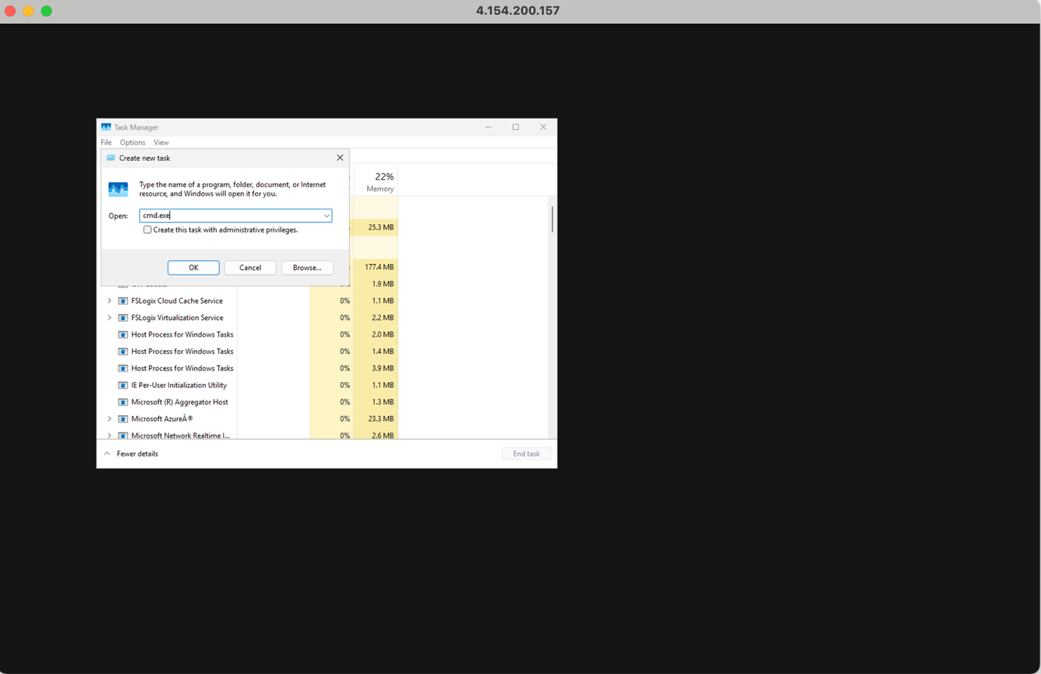Expand the FSLogix Cloud Cache Service entry

[110, 300]
